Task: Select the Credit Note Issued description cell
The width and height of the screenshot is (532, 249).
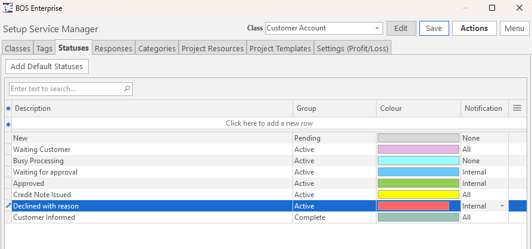Action: (x=153, y=194)
